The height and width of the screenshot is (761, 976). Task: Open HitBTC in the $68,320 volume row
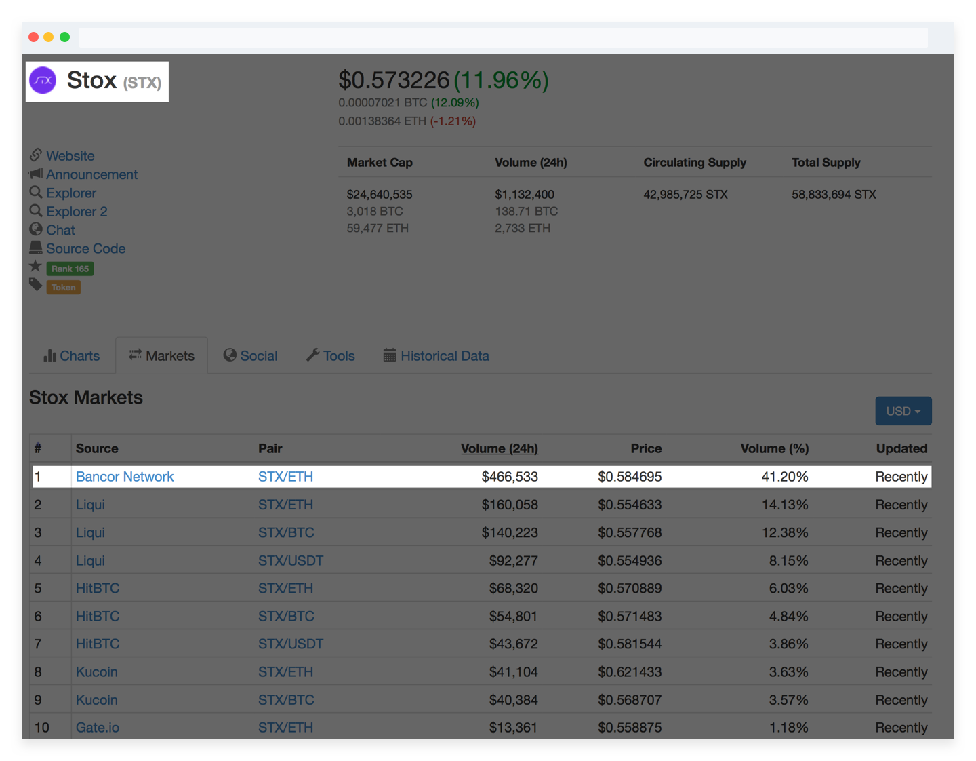pos(98,588)
